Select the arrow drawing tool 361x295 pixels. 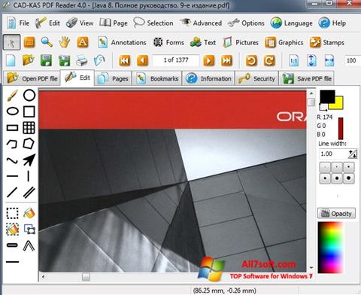click(x=29, y=160)
